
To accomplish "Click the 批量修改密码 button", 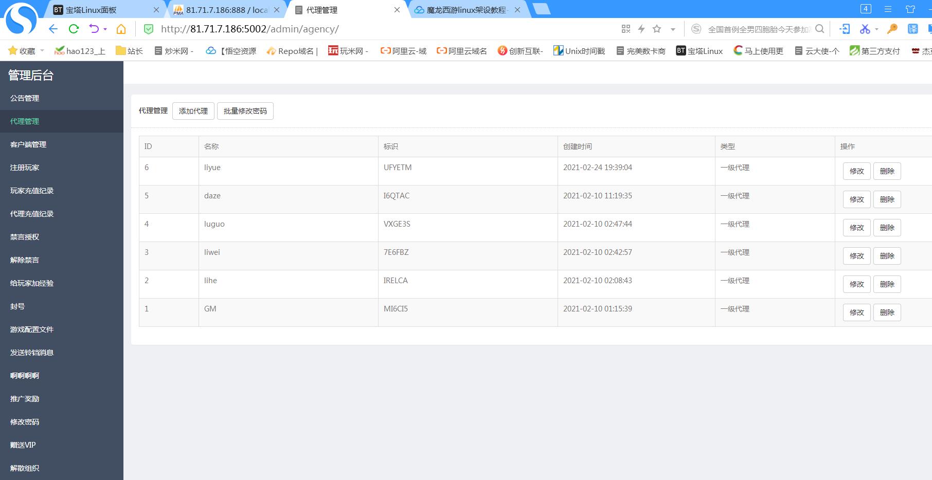I will [245, 111].
